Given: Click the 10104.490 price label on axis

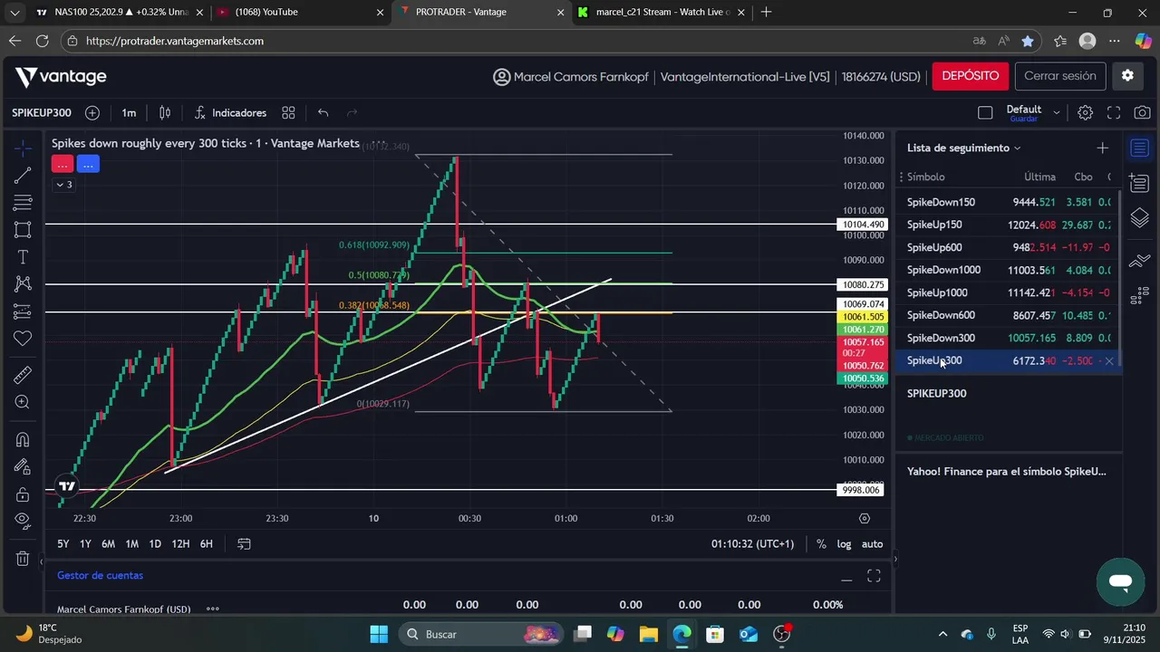Looking at the screenshot, I should [x=862, y=224].
